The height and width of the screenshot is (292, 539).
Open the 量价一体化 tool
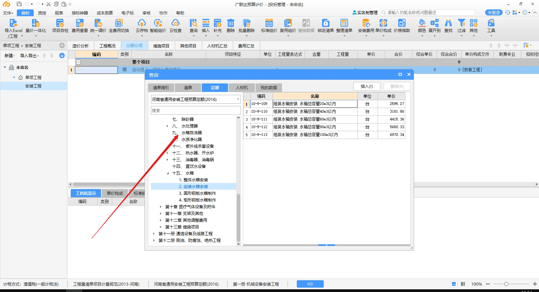tap(36, 26)
